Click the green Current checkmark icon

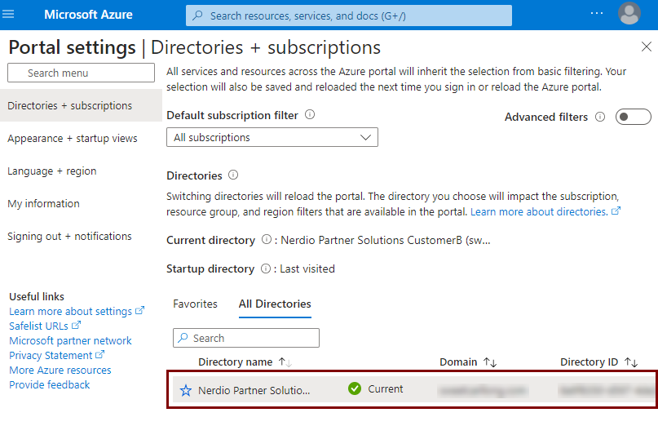click(x=355, y=388)
